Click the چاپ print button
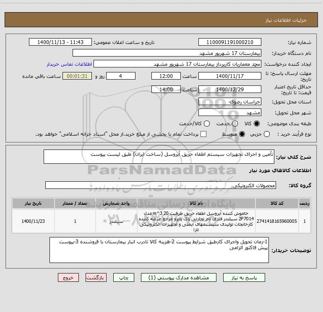Screen dimensions: 323x312 (124, 277)
